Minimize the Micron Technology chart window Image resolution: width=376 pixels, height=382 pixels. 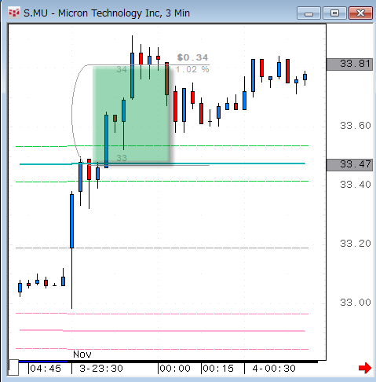tap(308, 13)
